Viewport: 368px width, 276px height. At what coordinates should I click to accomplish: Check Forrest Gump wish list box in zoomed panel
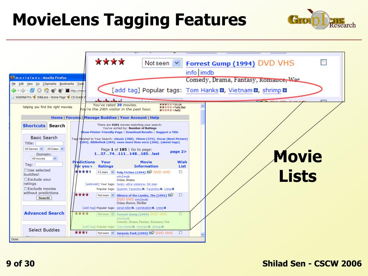point(324,62)
